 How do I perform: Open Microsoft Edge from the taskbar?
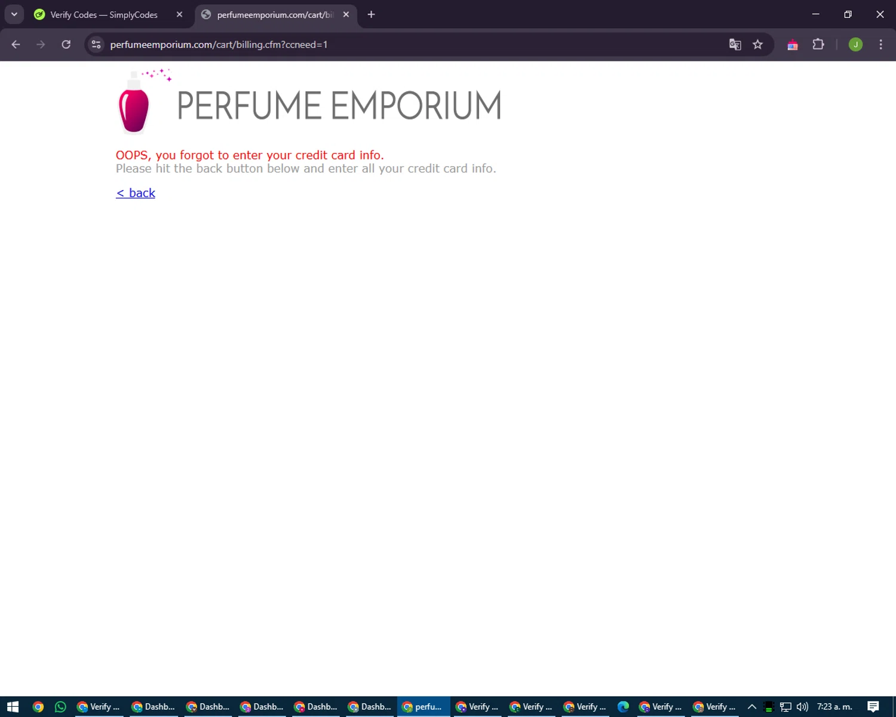pyautogui.click(x=623, y=707)
